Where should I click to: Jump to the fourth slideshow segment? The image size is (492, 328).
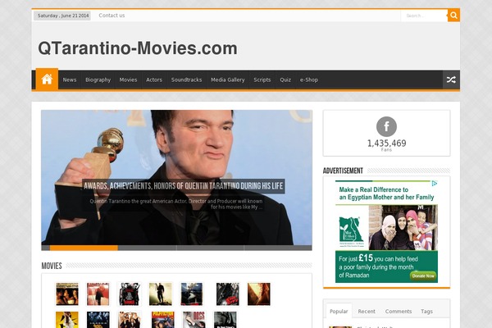click(x=278, y=248)
